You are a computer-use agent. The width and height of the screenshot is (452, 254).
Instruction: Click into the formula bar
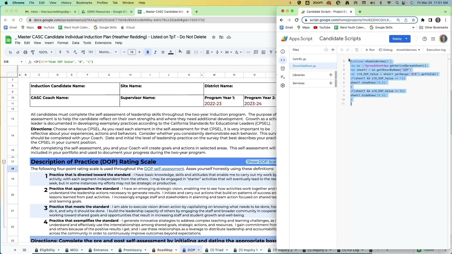[x=155, y=62]
